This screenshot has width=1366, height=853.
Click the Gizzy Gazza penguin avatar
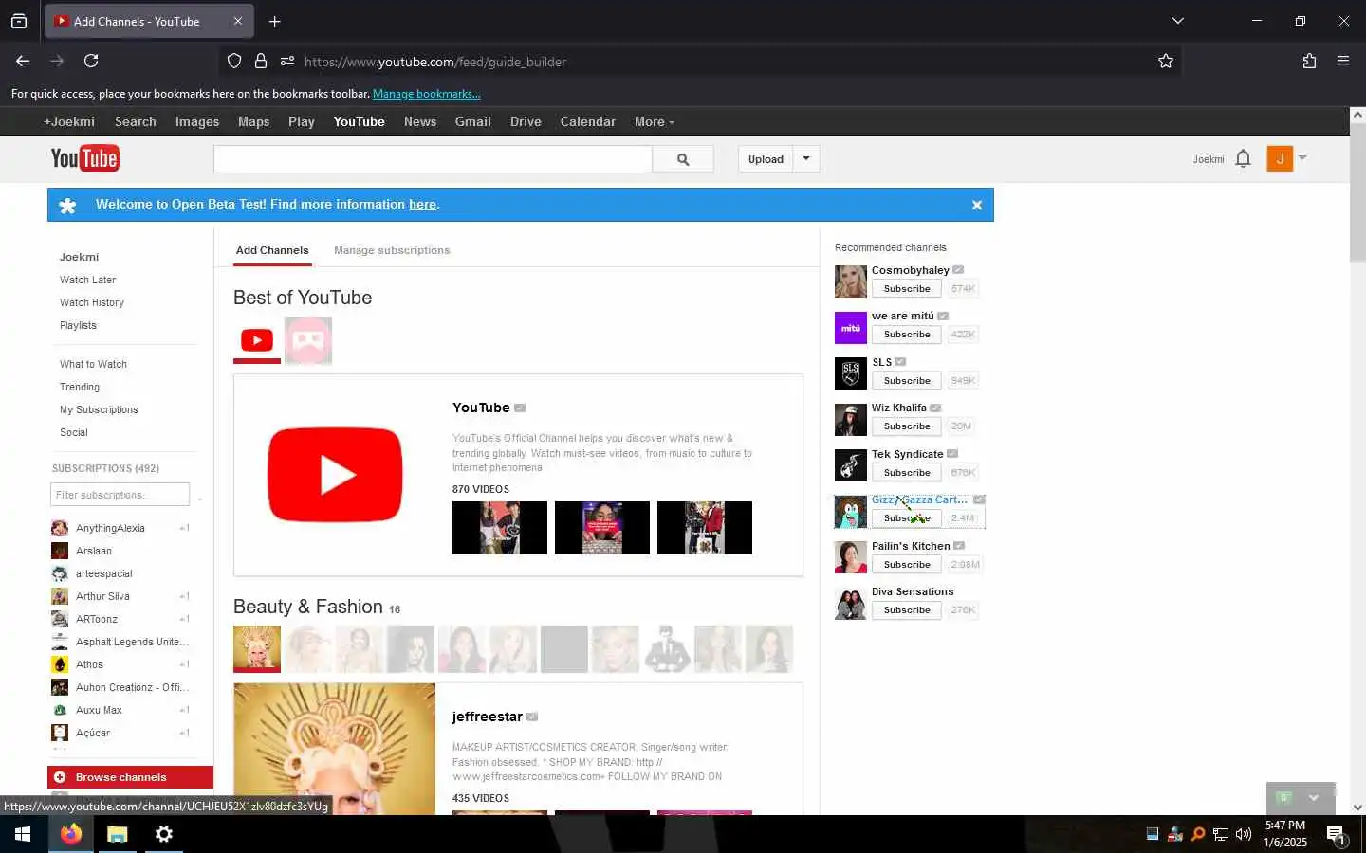(x=850, y=512)
